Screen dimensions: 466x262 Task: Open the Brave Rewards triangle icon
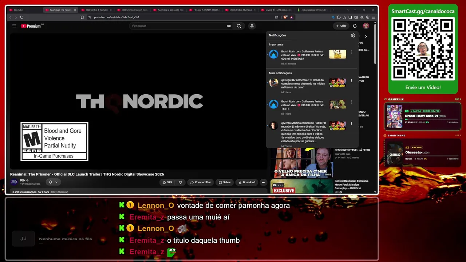pos(291,17)
